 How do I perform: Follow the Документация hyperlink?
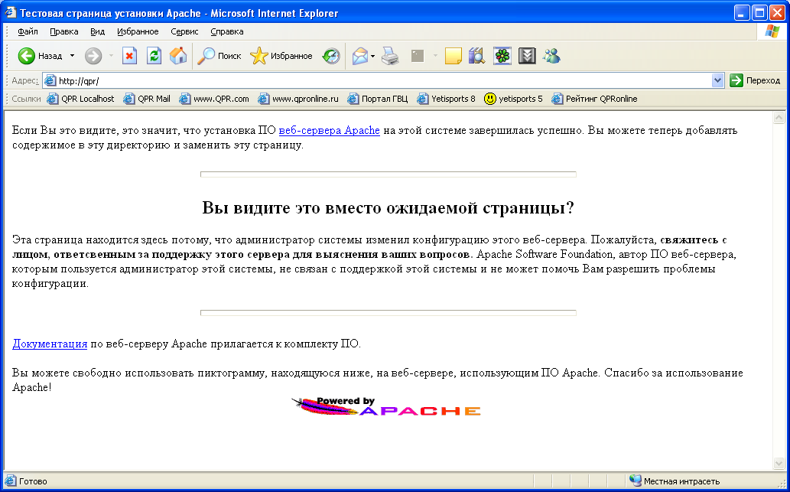click(50, 344)
